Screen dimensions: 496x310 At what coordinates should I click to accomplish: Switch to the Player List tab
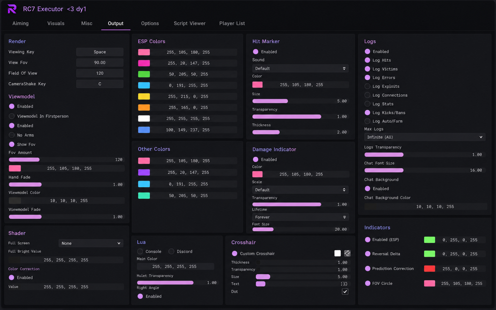pos(232,23)
